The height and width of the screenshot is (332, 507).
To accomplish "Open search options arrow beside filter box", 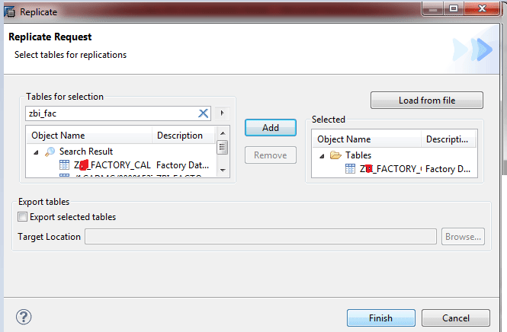I will click(x=222, y=113).
